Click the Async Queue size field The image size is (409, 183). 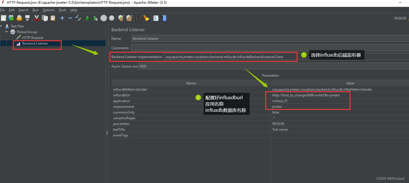click(x=274, y=66)
